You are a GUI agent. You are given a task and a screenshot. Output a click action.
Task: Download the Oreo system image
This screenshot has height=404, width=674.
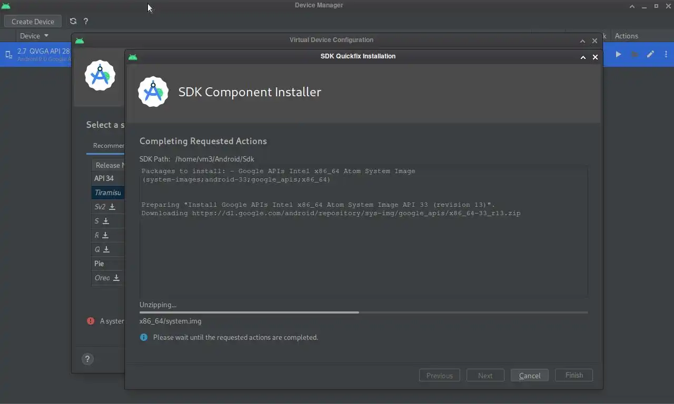[116, 278]
